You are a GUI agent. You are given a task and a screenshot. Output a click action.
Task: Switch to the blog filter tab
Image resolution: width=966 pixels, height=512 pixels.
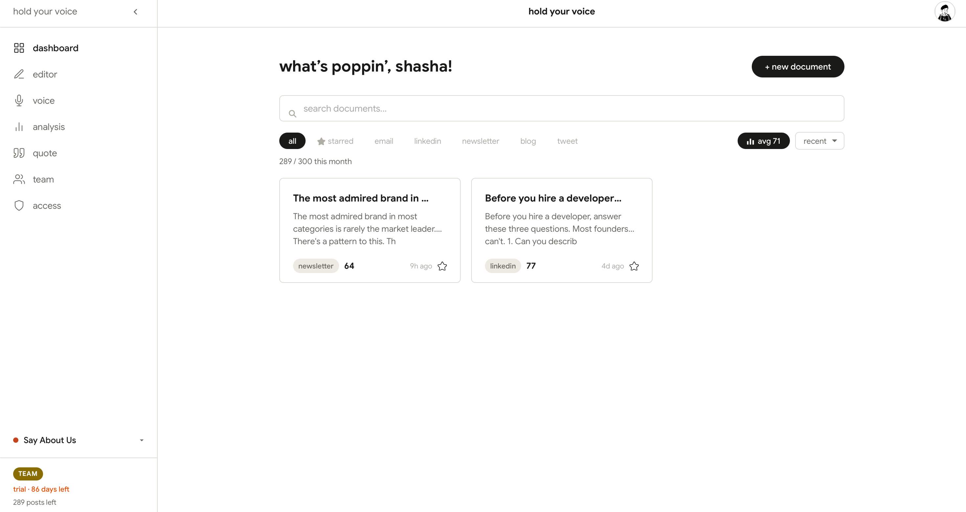click(x=528, y=141)
